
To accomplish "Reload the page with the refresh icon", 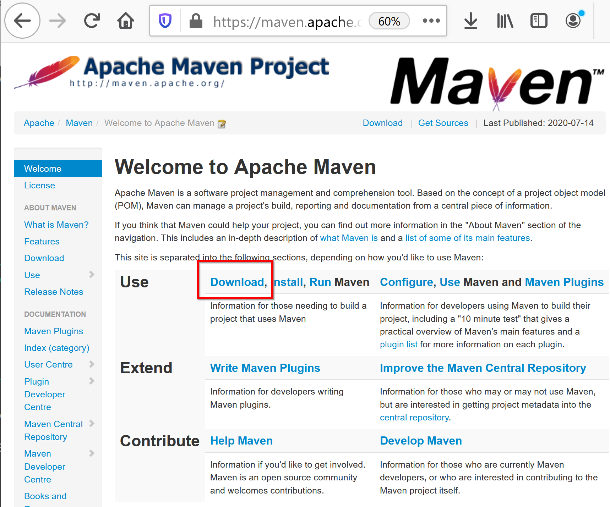I will (92, 21).
